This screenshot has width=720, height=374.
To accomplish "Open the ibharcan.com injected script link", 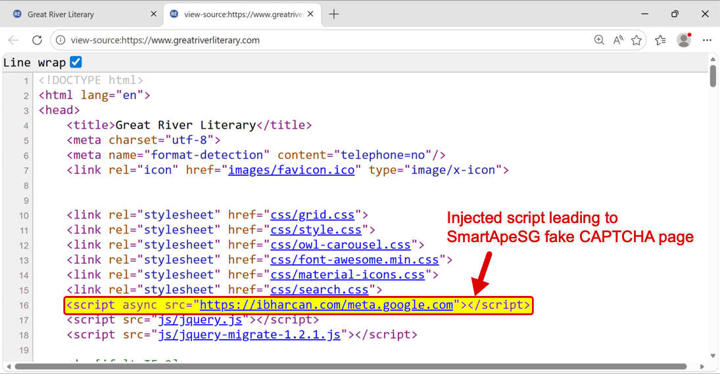I will [x=326, y=305].
